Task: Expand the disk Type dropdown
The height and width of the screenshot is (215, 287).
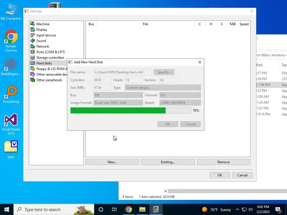Action: 163,88
